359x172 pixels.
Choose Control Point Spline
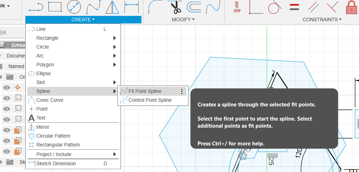(x=153, y=100)
